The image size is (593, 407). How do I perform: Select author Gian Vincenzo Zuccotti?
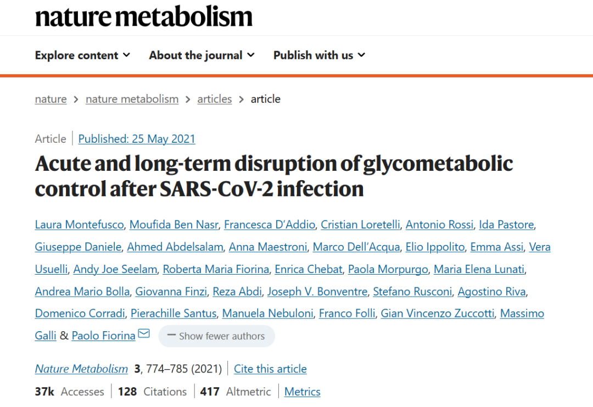(437, 314)
